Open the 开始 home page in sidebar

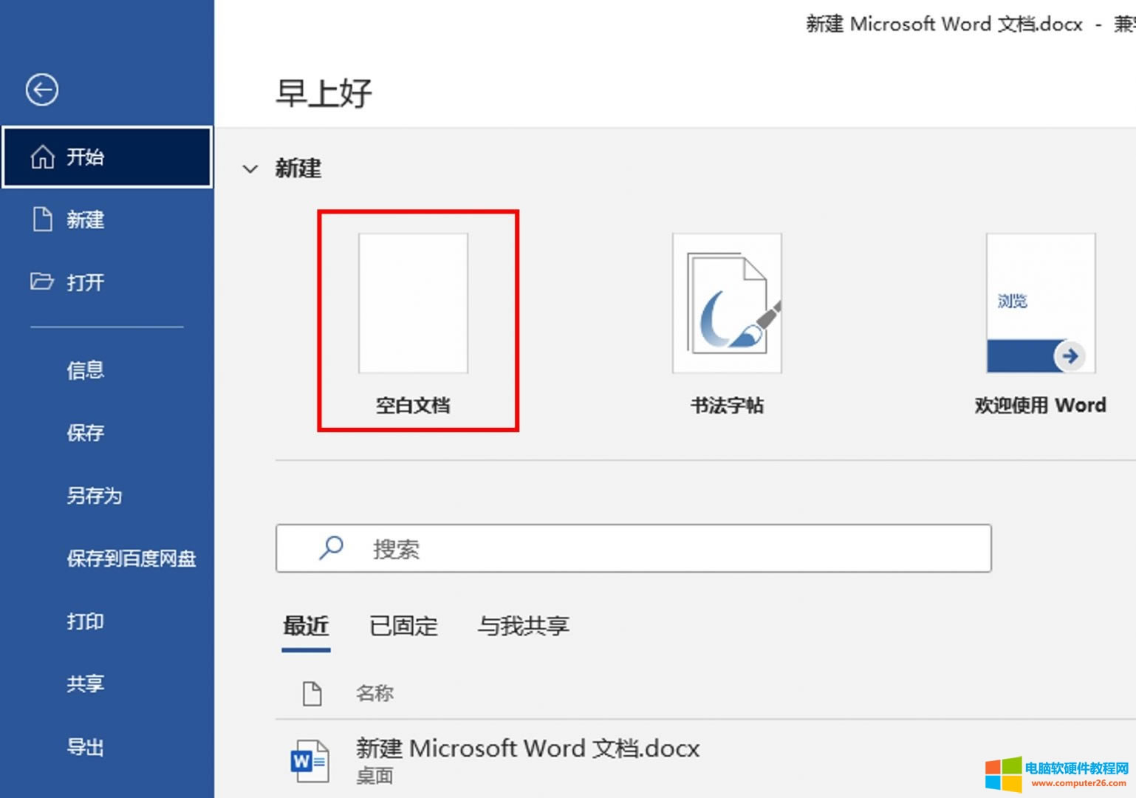coord(107,157)
